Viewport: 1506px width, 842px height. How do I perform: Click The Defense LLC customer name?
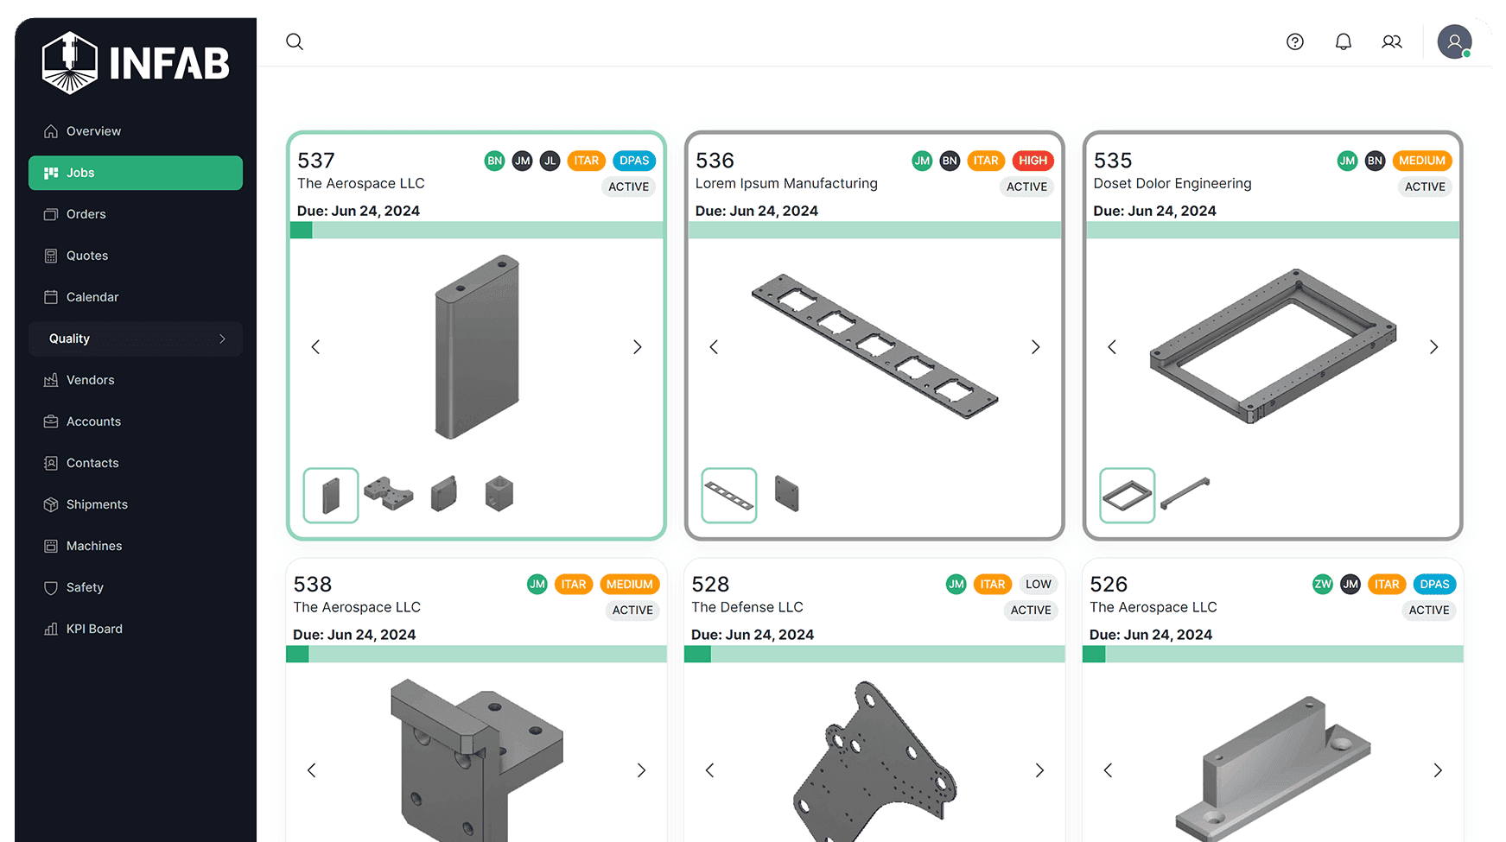click(x=747, y=608)
